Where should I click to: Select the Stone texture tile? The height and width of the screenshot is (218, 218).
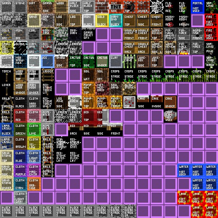click(x=20, y=7)
